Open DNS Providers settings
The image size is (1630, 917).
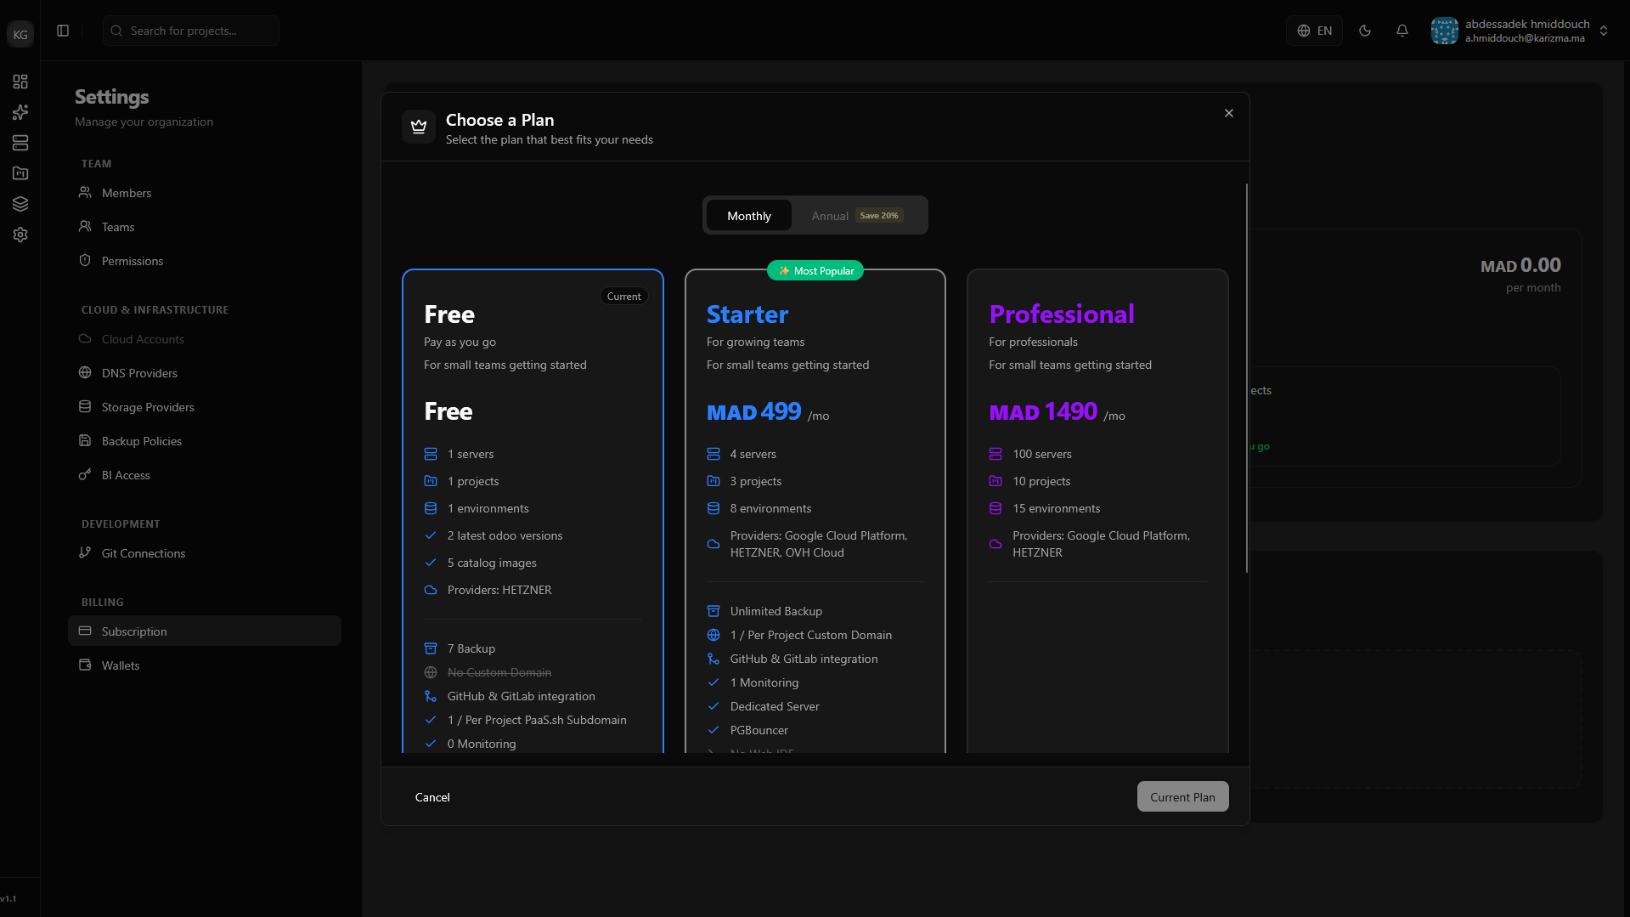(x=205, y=373)
